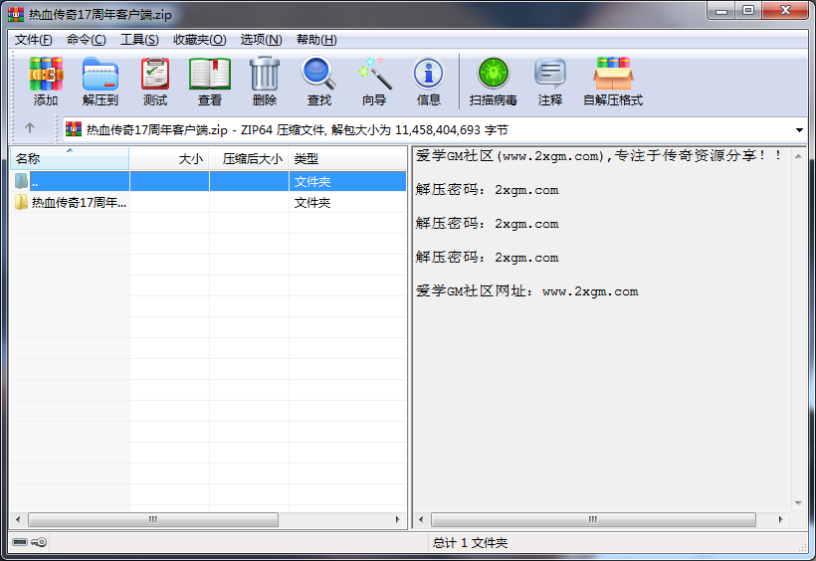Screen dimensions: 816x561
Task: Click the right arrow of the file list scrollbar
Action: pyautogui.click(x=398, y=519)
